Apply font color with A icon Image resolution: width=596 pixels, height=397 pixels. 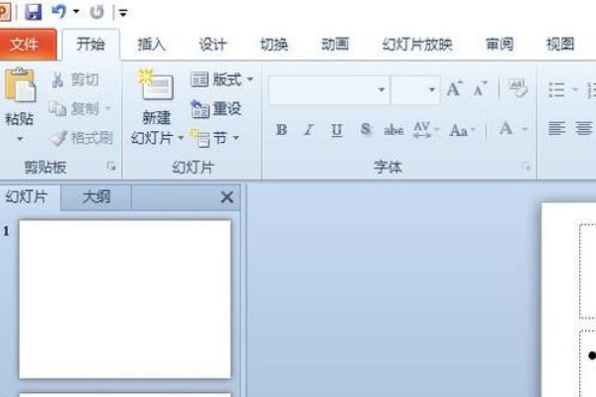coord(506,129)
